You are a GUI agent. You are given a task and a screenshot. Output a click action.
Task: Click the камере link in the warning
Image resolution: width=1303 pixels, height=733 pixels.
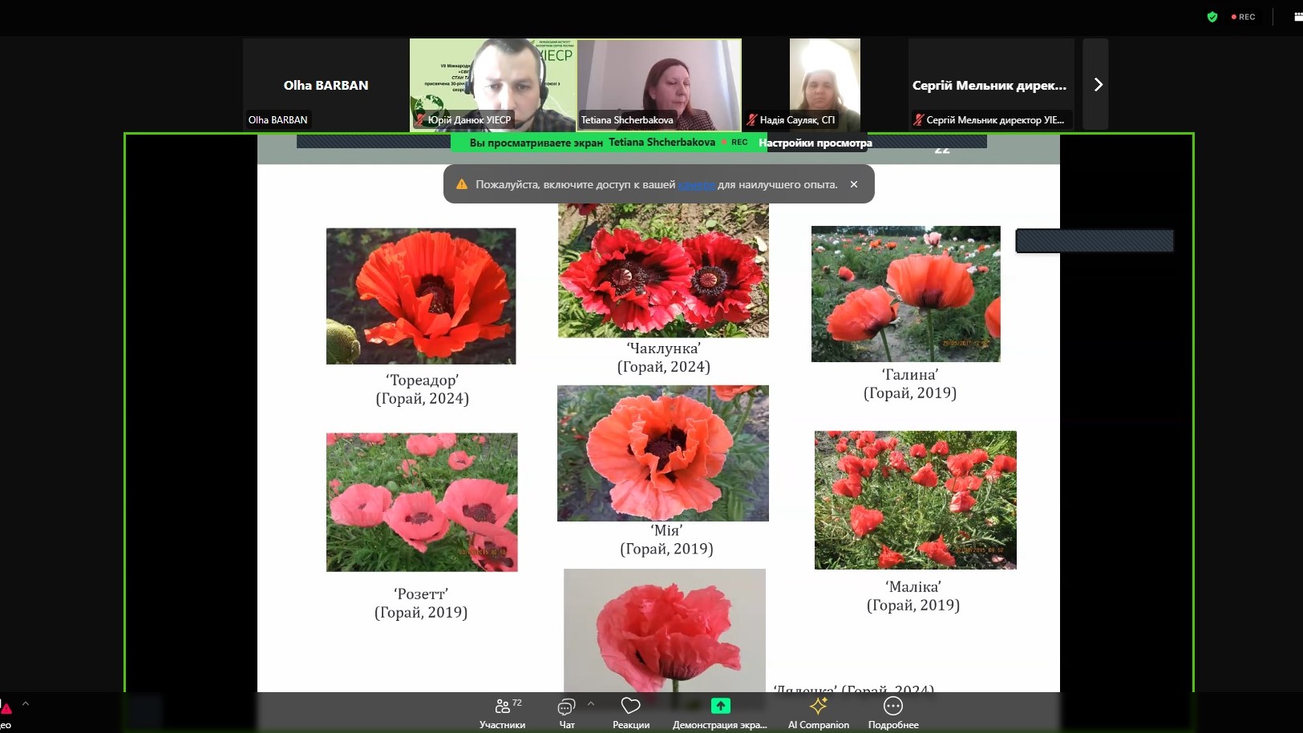pyautogui.click(x=696, y=185)
